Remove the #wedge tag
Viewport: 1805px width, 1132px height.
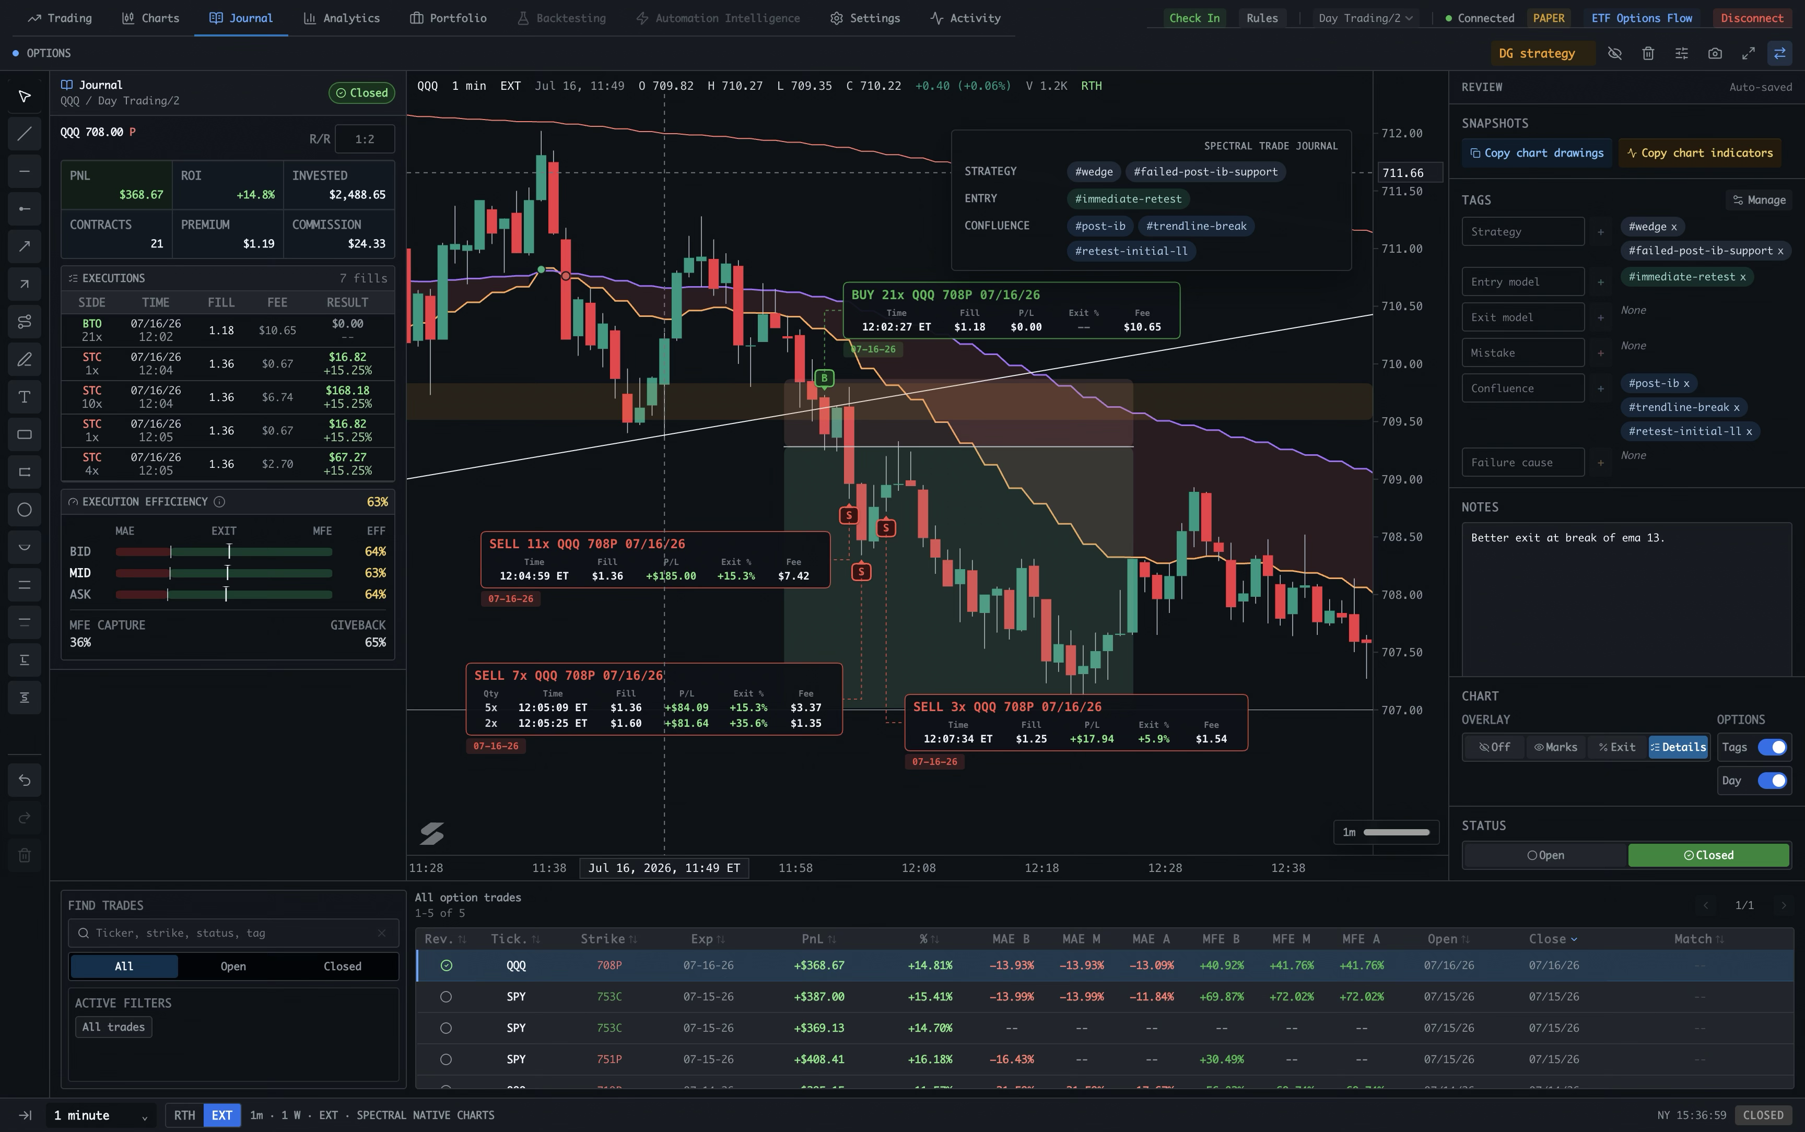[1673, 227]
